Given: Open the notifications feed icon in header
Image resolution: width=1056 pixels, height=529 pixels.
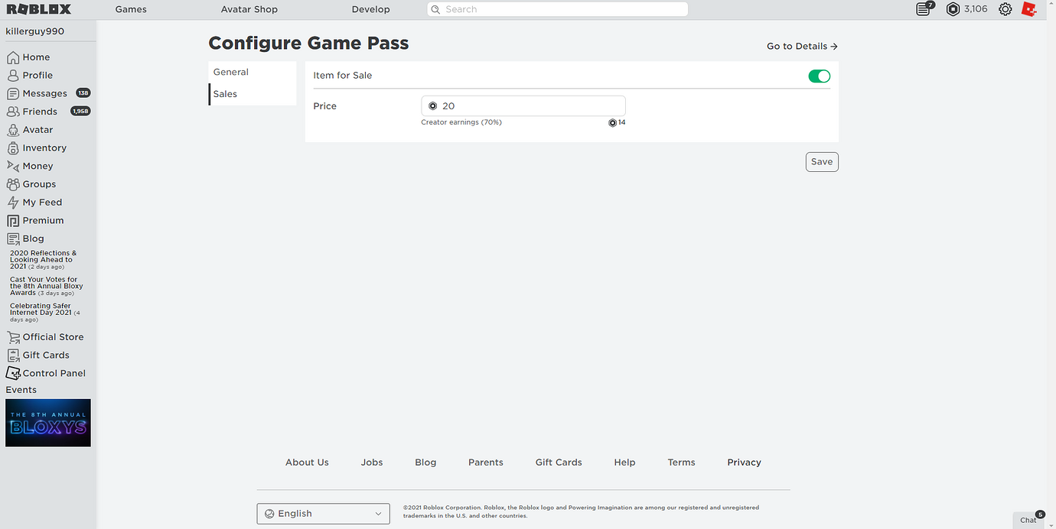Looking at the screenshot, I should pyautogui.click(x=924, y=9).
